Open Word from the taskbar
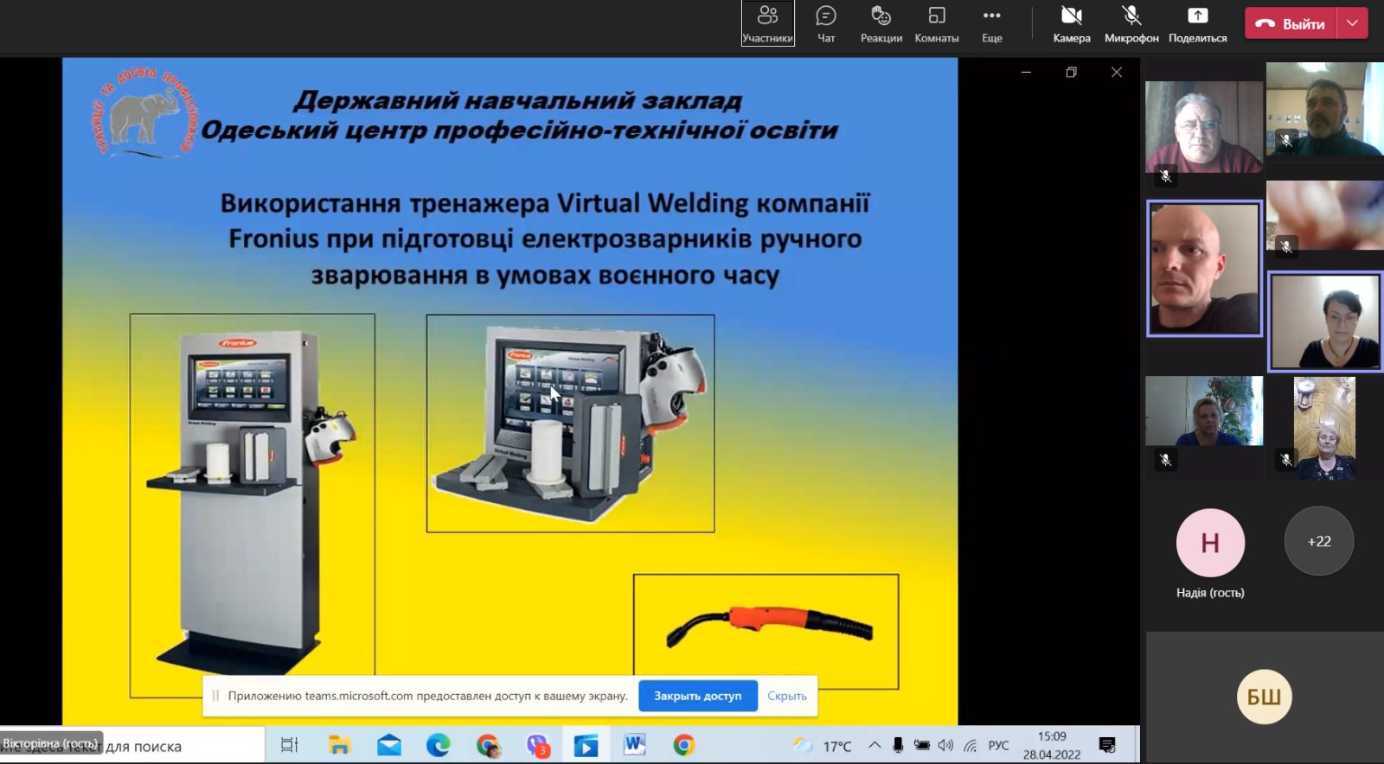The width and height of the screenshot is (1384, 764). [x=635, y=745]
